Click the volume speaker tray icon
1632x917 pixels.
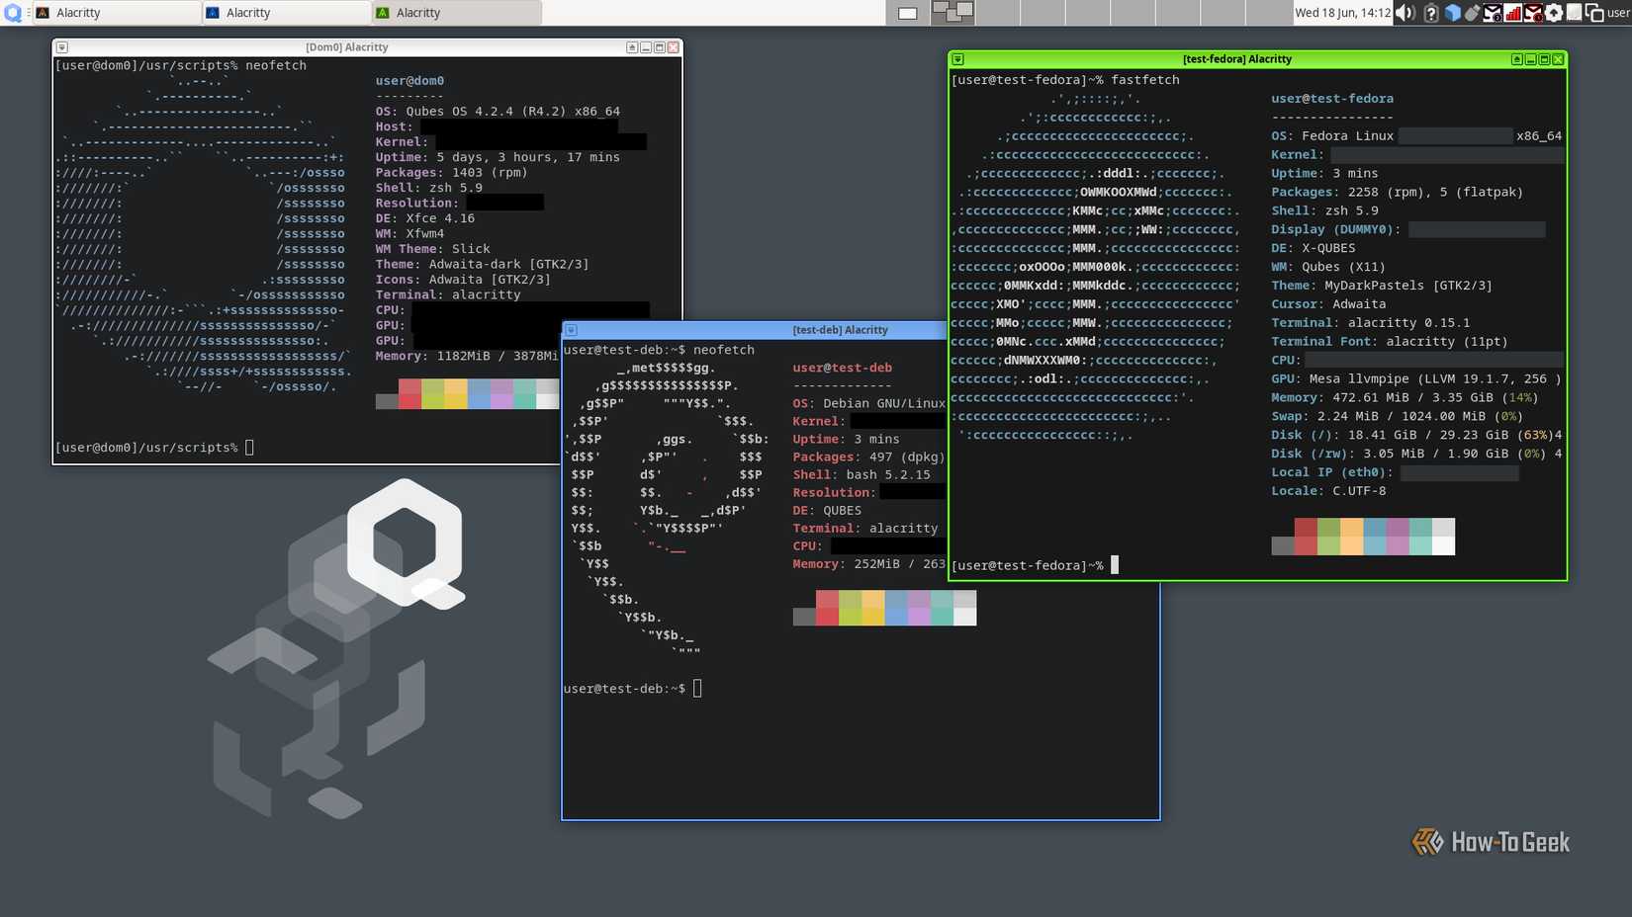pyautogui.click(x=1405, y=13)
